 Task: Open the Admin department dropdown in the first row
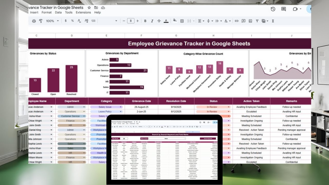click(84, 107)
